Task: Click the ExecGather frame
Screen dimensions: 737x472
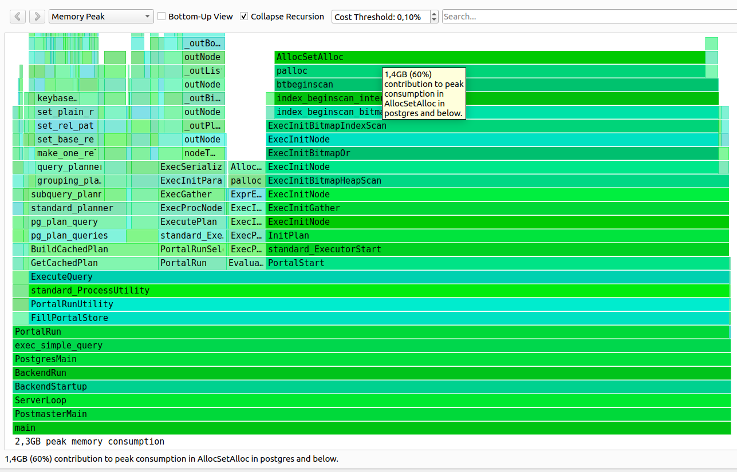Action: tap(191, 195)
